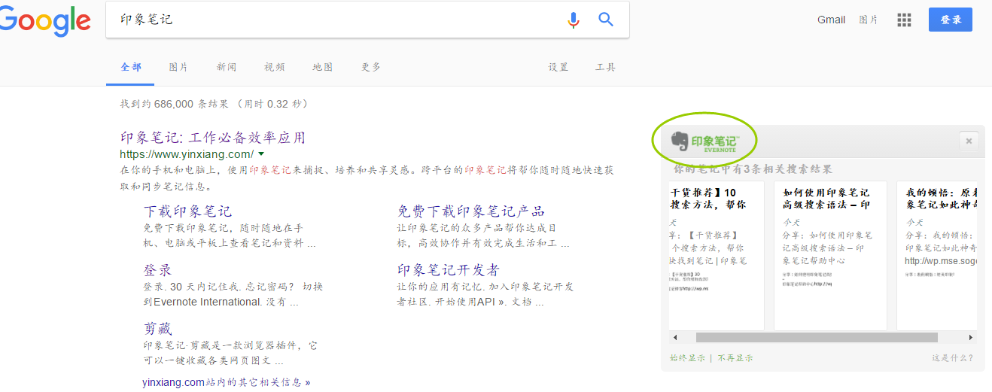Open the 登录 sitelink in the results
Image resolution: width=992 pixels, height=392 pixels.
(x=158, y=269)
